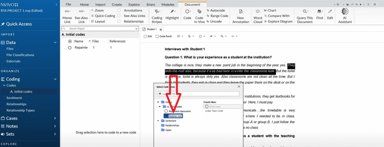Launch the AI Assistant
Screen dimensions: 384x147
[x=345, y=16]
